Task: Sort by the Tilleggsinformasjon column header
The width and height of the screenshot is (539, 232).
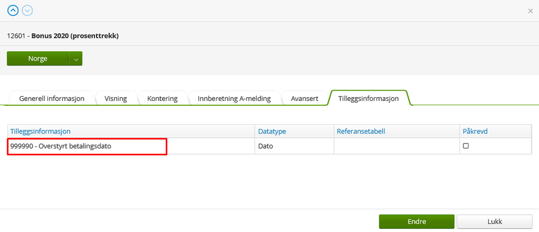Action: point(41,131)
